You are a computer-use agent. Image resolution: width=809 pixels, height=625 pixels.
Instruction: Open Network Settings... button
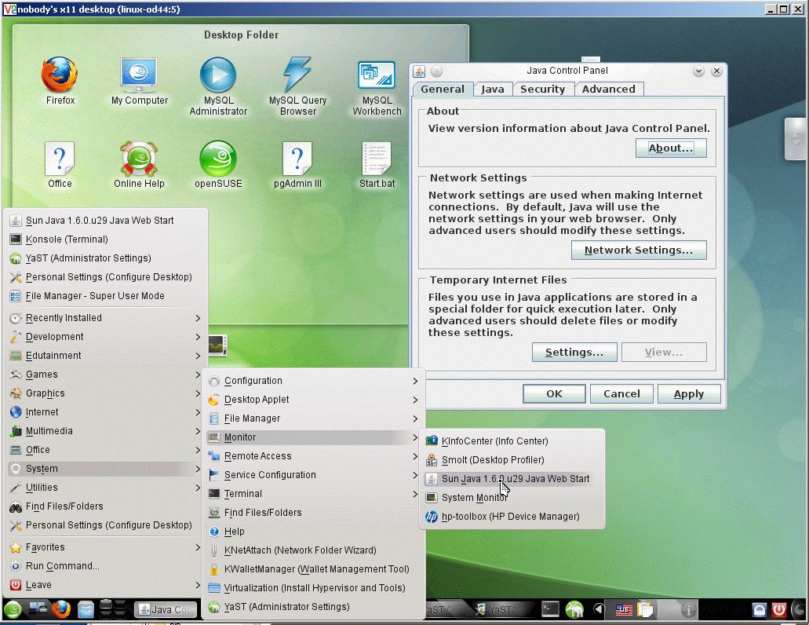point(639,250)
